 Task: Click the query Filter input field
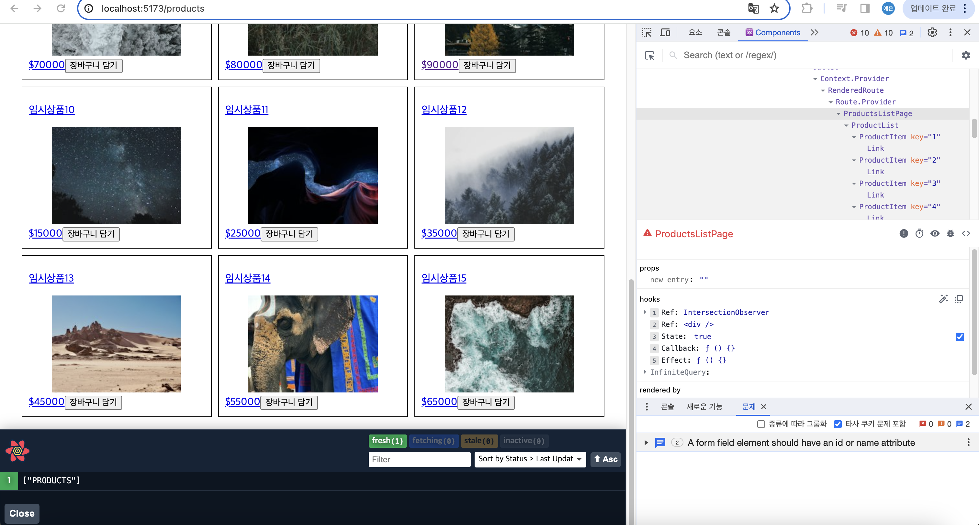point(419,459)
